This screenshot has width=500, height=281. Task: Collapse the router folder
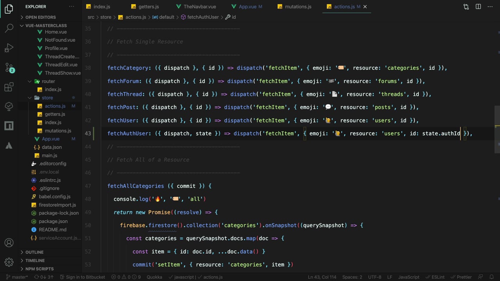[x=48, y=81]
